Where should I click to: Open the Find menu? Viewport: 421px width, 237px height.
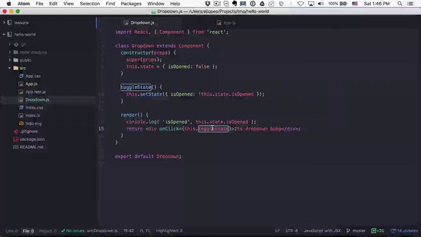(110, 4)
